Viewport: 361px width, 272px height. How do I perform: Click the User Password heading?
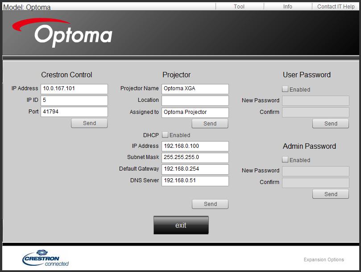307,75
